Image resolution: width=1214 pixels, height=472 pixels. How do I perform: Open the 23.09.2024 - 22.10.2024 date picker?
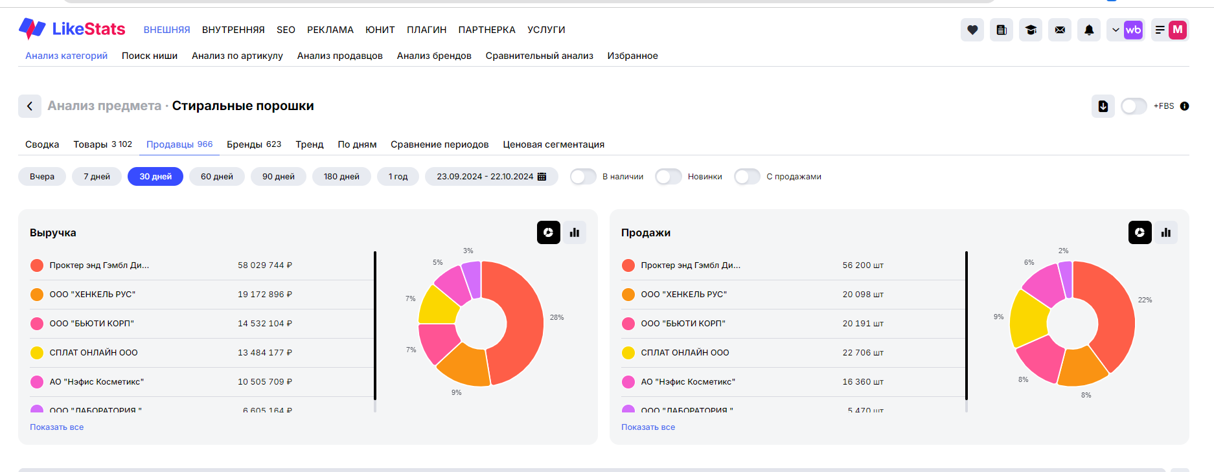(492, 176)
